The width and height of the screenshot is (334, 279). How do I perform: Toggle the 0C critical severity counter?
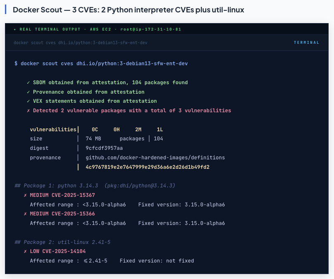coord(94,129)
